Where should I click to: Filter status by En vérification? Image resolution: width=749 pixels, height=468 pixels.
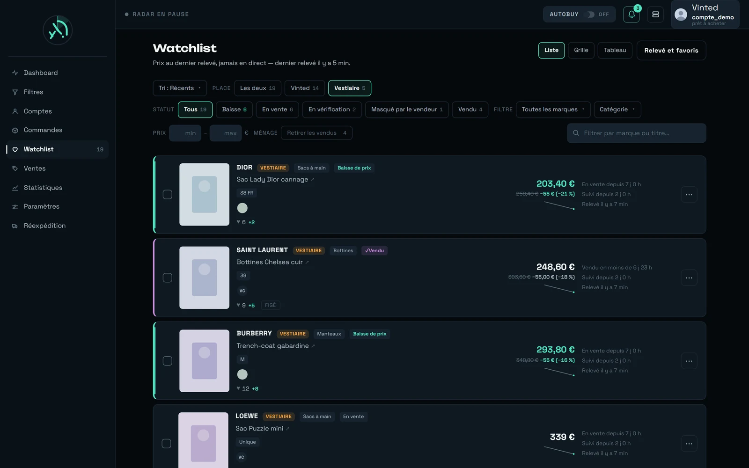(332, 110)
